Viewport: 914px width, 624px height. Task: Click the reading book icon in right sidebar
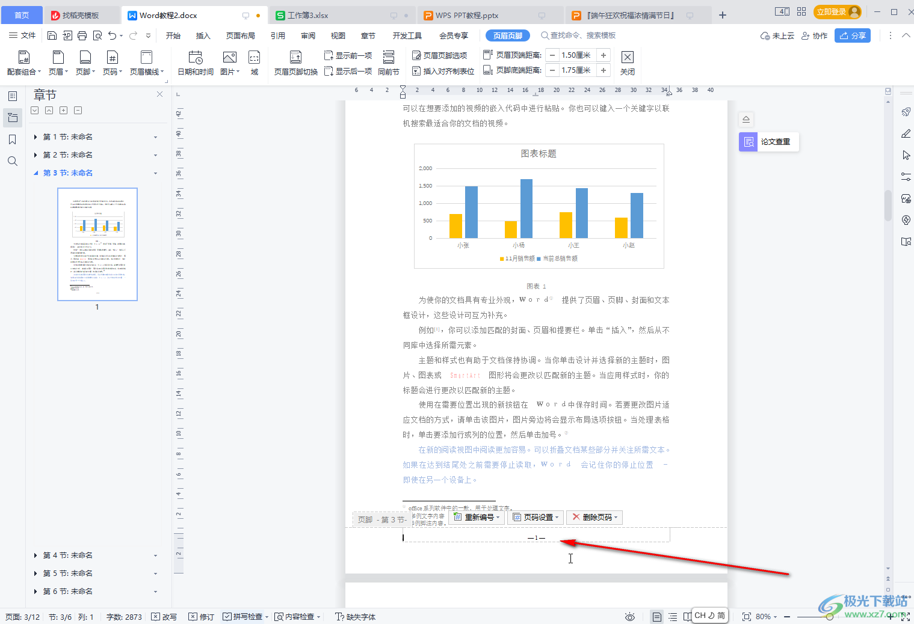[x=906, y=242]
